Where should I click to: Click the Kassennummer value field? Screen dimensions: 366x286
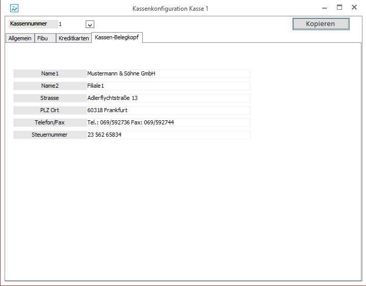click(x=70, y=24)
